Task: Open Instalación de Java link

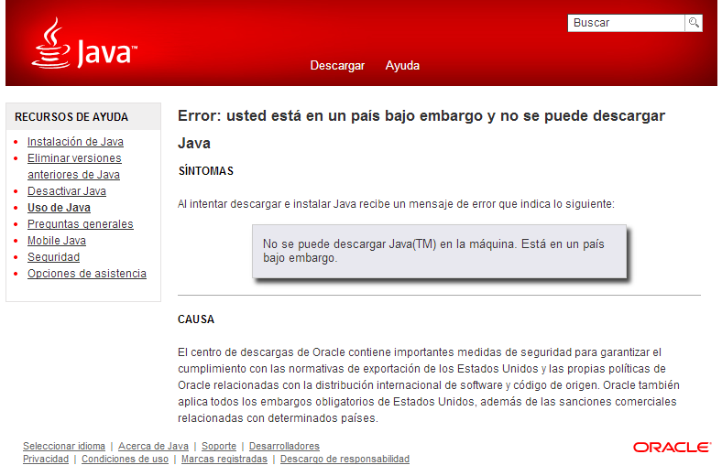Action: pos(75,142)
